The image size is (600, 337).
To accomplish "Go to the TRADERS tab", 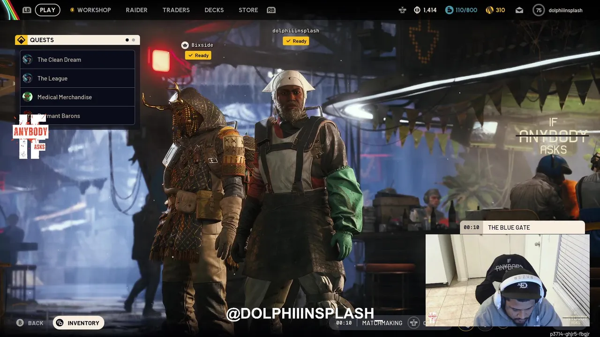I will pyautogui.click(x=176, y=10).
